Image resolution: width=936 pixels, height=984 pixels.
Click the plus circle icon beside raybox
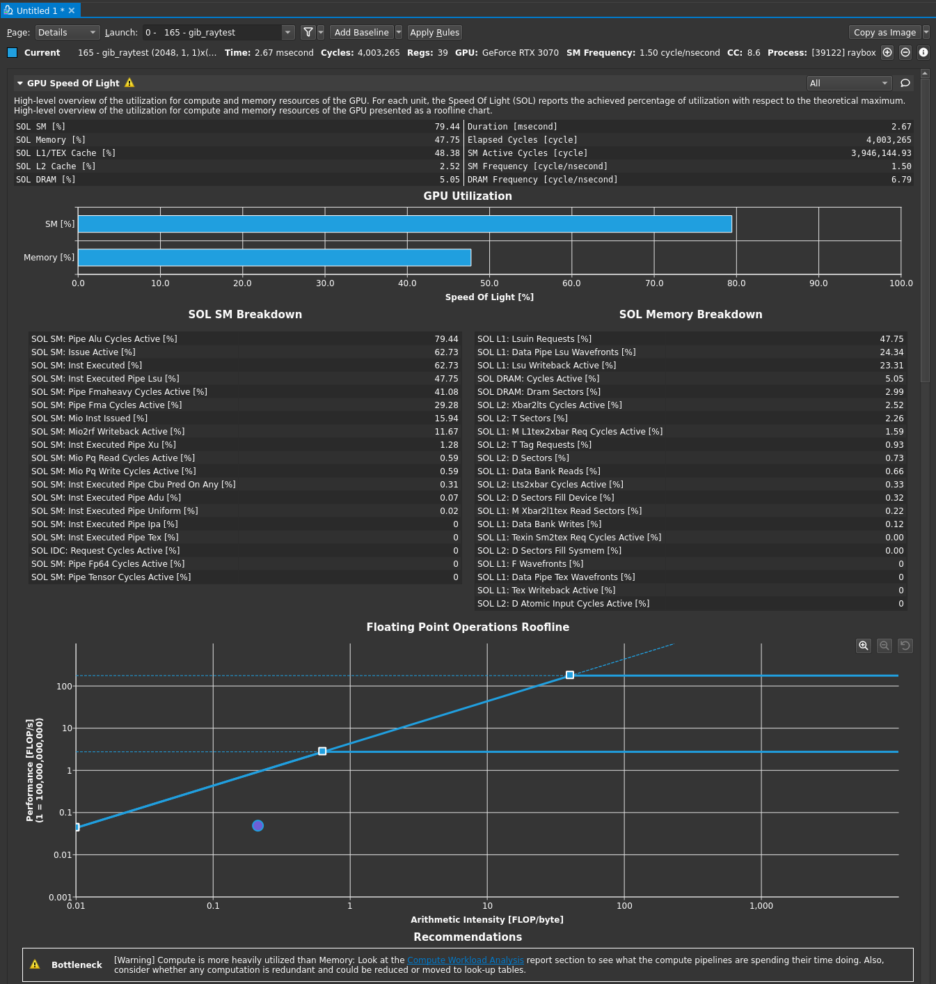tap(887, 52)
